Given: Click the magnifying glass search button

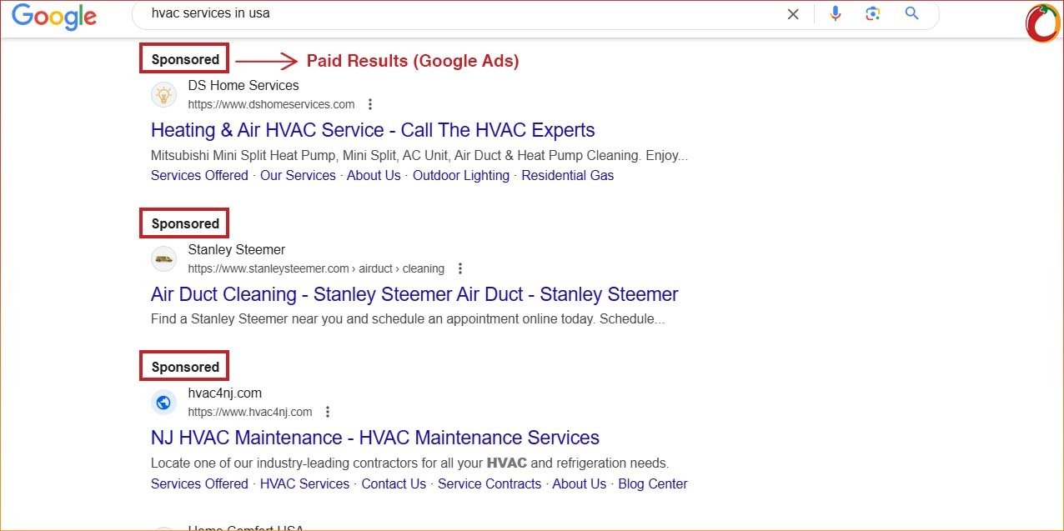Looking at the screenshot, I should tap(911, 13).
